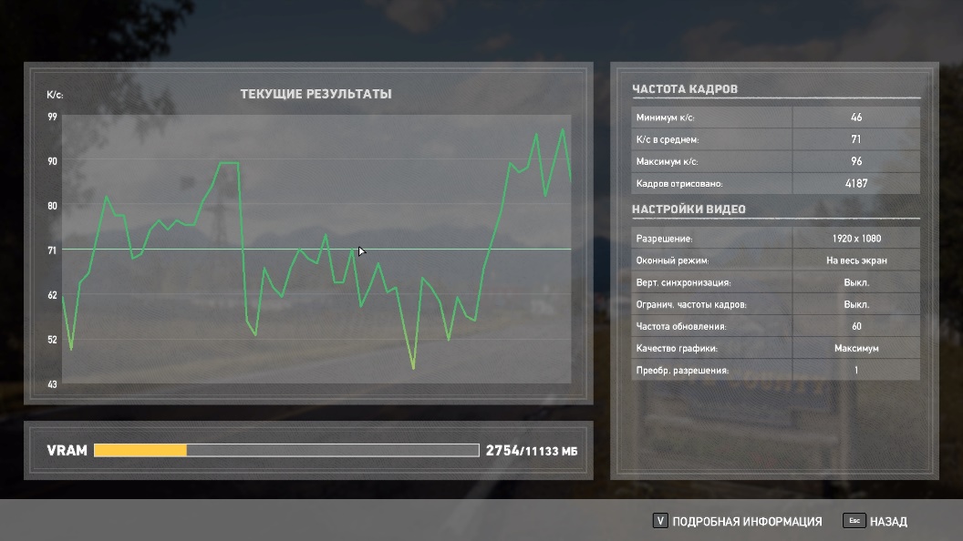Click the 99 axis tick on chart
Viewport: 963px width, 541px height.
52,117
